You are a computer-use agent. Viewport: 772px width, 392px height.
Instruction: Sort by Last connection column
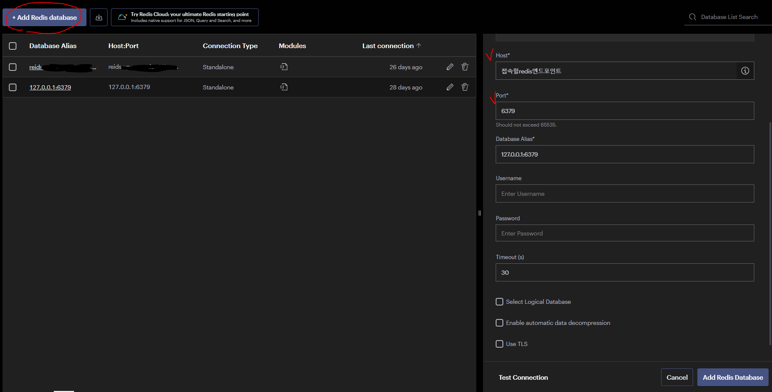coord(388,46)
